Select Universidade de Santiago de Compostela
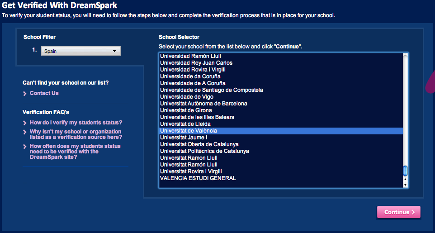Viewport: 435px width, 233px height. [211, 90]
